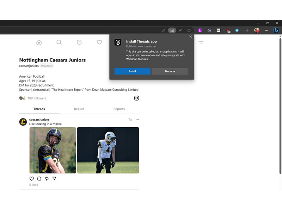The width and height of the screenshot is (282, 211).
Task: Open the Threads search icon
Action: [x=59, y=42]
